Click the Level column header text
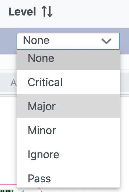Screen dimensions: 129x192 coord(22,12)
